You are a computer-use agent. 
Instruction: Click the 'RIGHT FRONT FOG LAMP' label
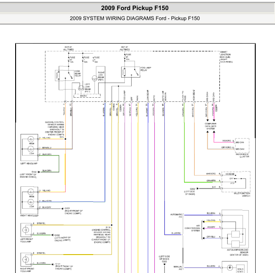(x=27, y=270)
